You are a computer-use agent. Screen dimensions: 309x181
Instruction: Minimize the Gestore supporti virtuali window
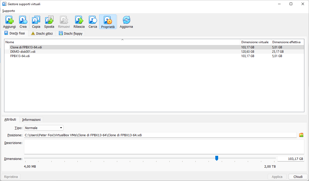click(x=279, y=4)
